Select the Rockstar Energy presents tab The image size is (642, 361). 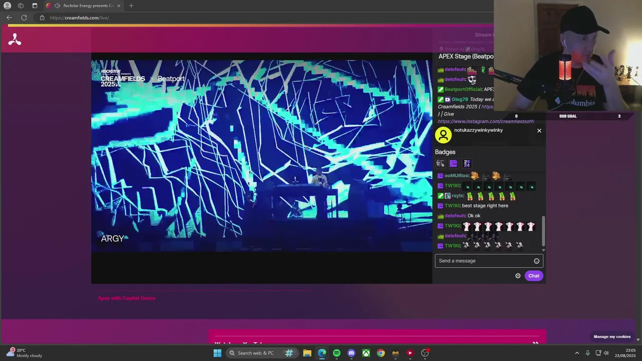click(x=84, y=6)
